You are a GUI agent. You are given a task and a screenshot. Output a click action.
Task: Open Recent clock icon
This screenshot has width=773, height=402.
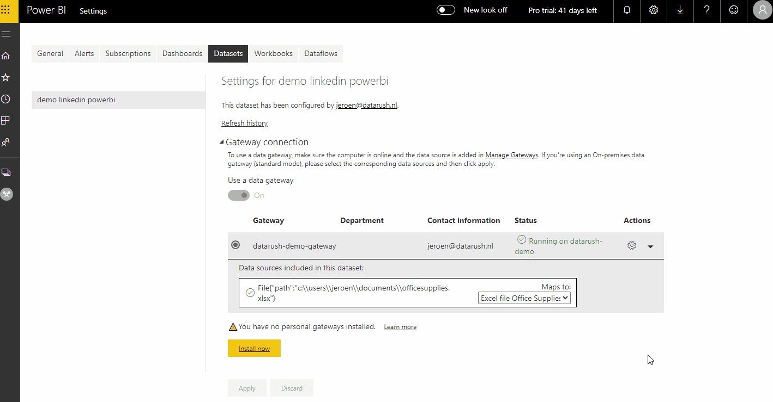[6, 99]
